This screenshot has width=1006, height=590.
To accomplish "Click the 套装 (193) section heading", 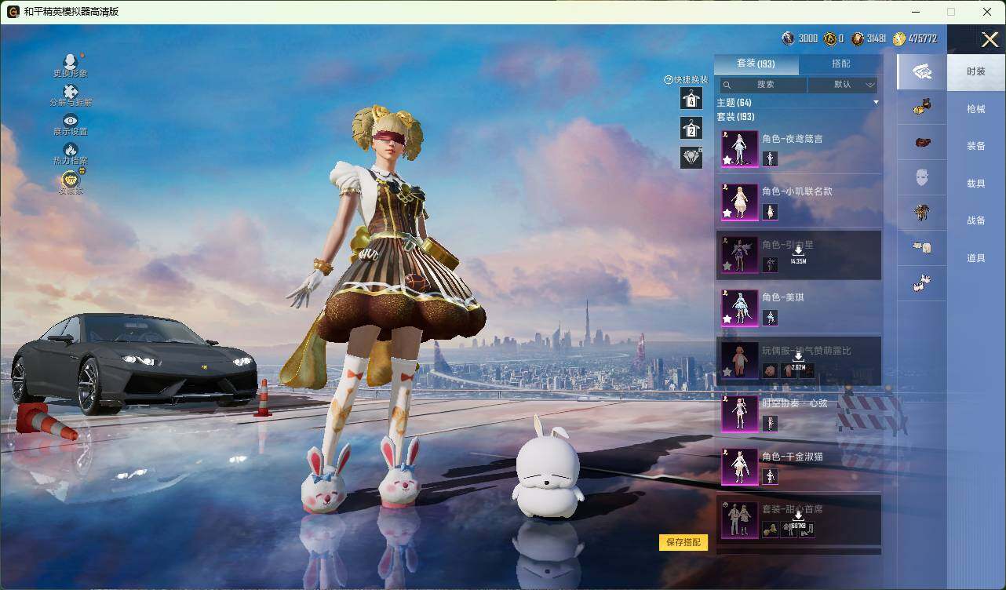I will click(735, 117).
